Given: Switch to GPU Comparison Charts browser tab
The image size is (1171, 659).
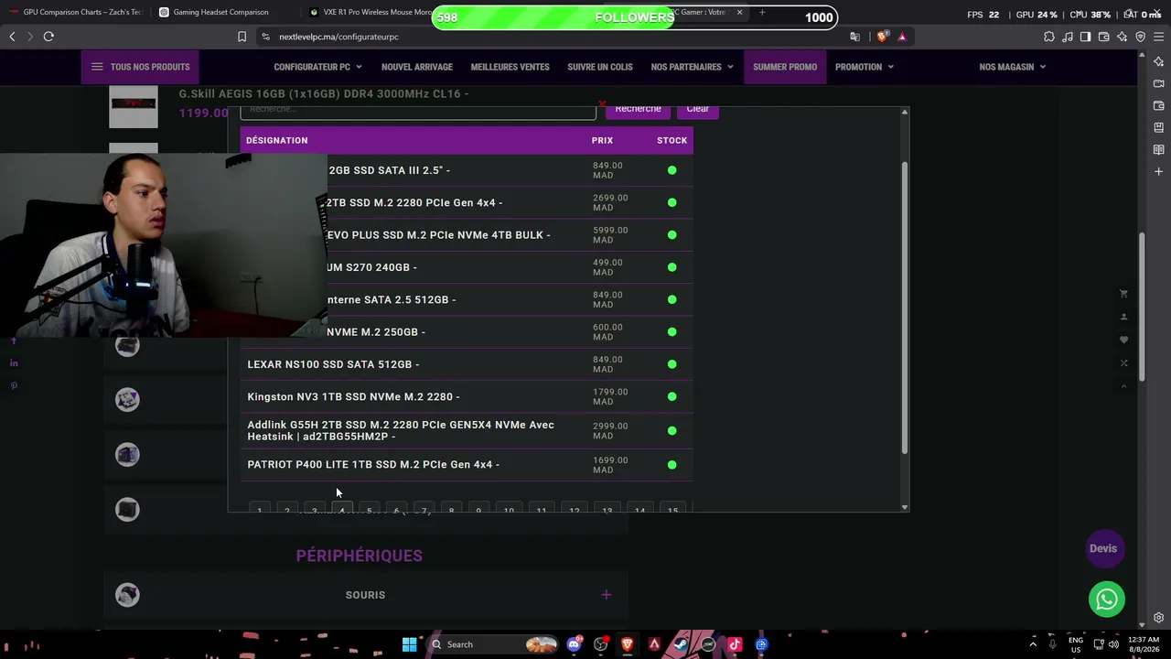Looking at the screenshot, I should (76, 12).
